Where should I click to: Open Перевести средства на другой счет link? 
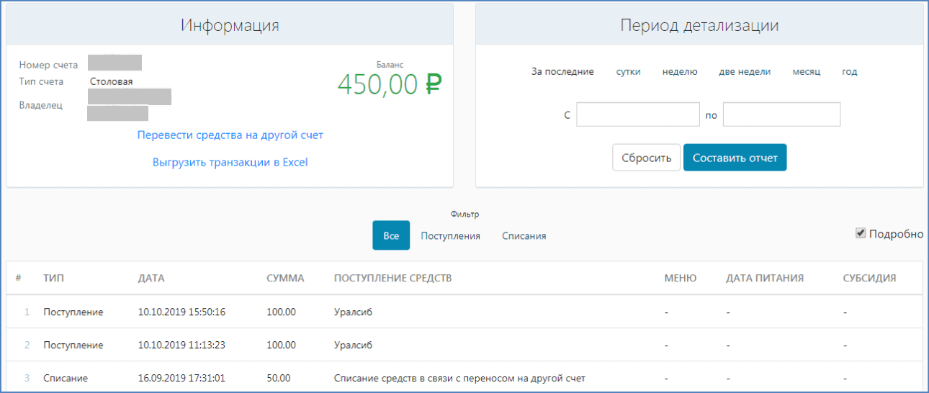tap(230, 135)
